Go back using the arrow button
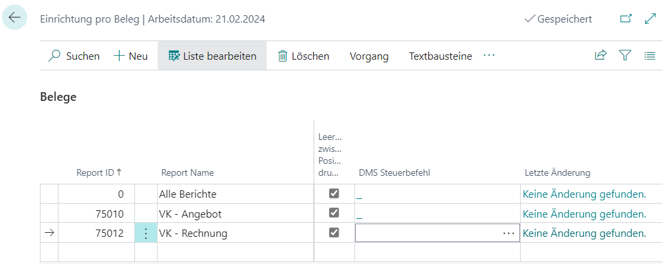The image size is (665, 264). [x=15, y=17]
